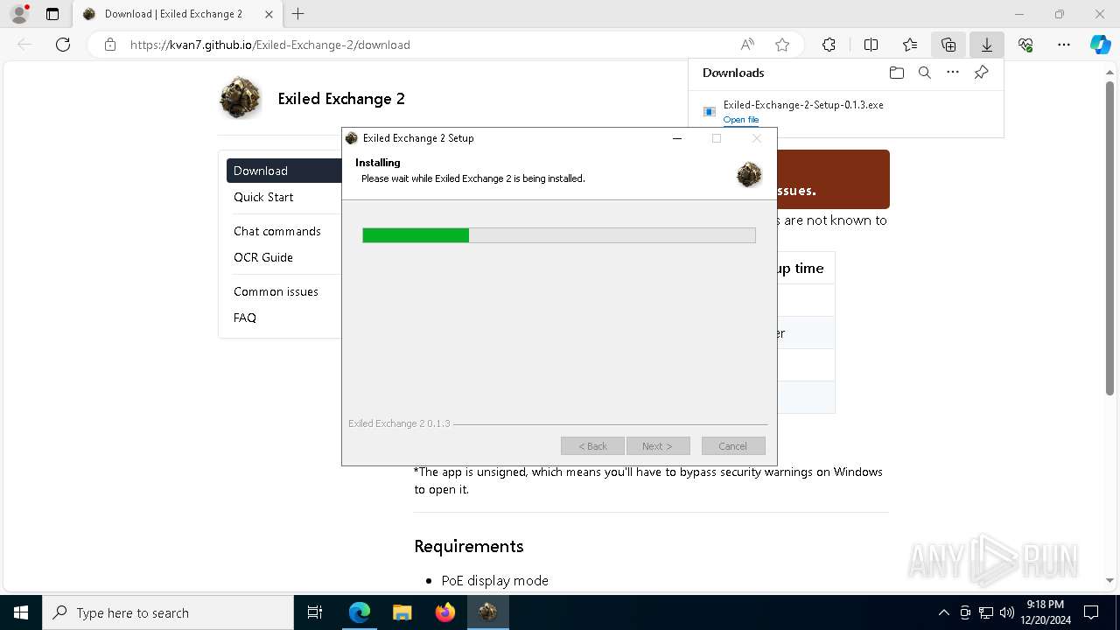The image size is (1120, 630).
Task: Click the installer progress bar
Action: (559, 235)
